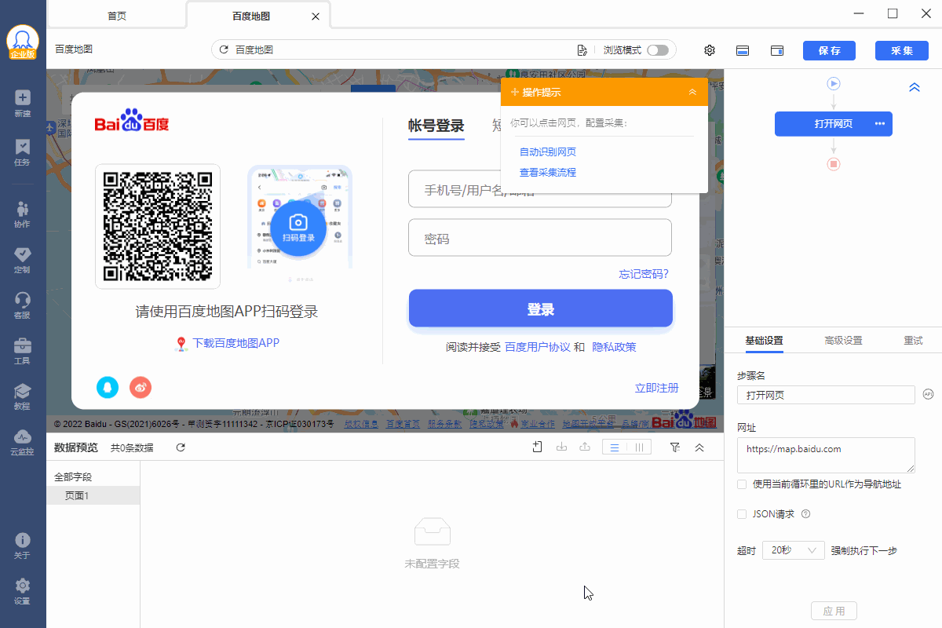The height and width of the screenshot is (628, 942).
Task: Click the 扫码登录 camera icon
Action: click(298, 228)
